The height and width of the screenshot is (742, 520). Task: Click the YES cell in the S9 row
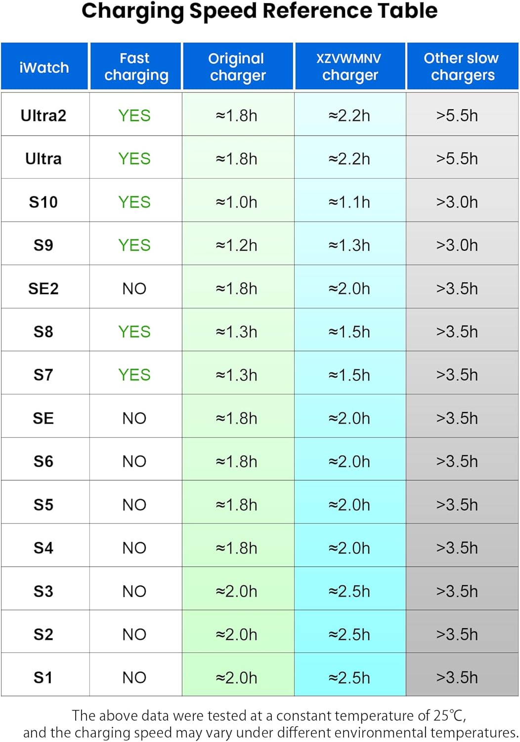tap(134, 245)
